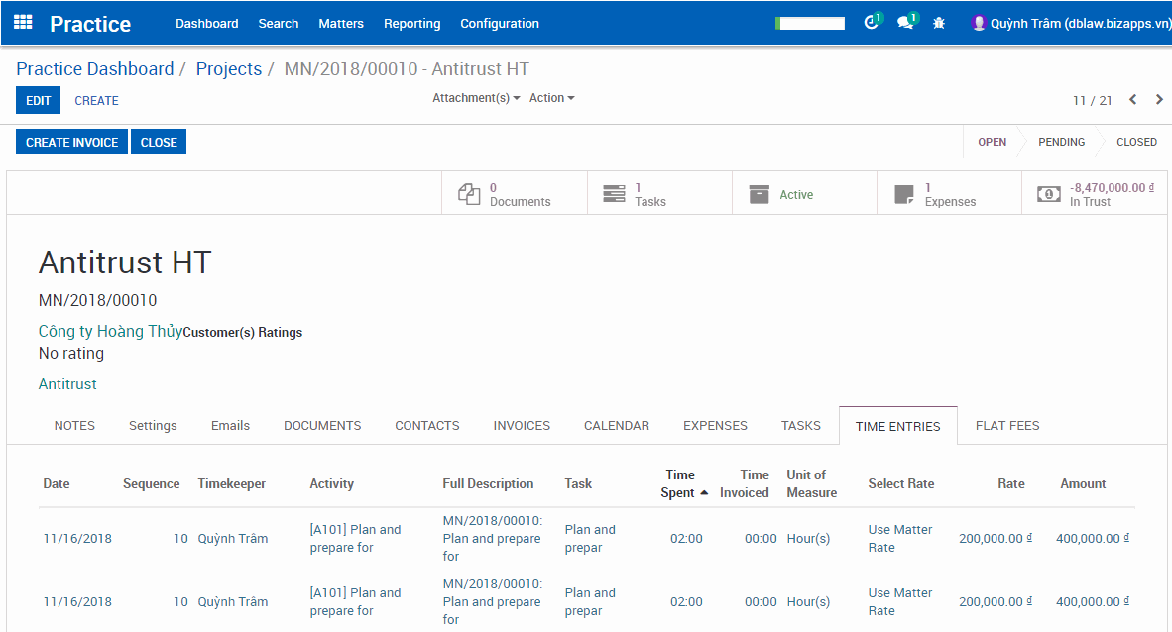Open the Công ty Hoàng Thủy customer link
The height and width of the screenshot is (632, 1172).
(x=110, y=332)
